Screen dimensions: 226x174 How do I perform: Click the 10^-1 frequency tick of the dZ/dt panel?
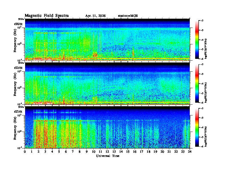tap(19, 148)
